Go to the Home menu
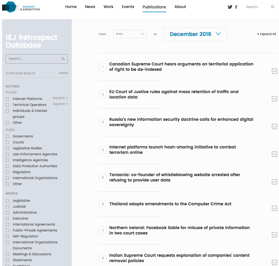Image resolution: width=279 pixels, height=266 pixels. coord(71,7)
